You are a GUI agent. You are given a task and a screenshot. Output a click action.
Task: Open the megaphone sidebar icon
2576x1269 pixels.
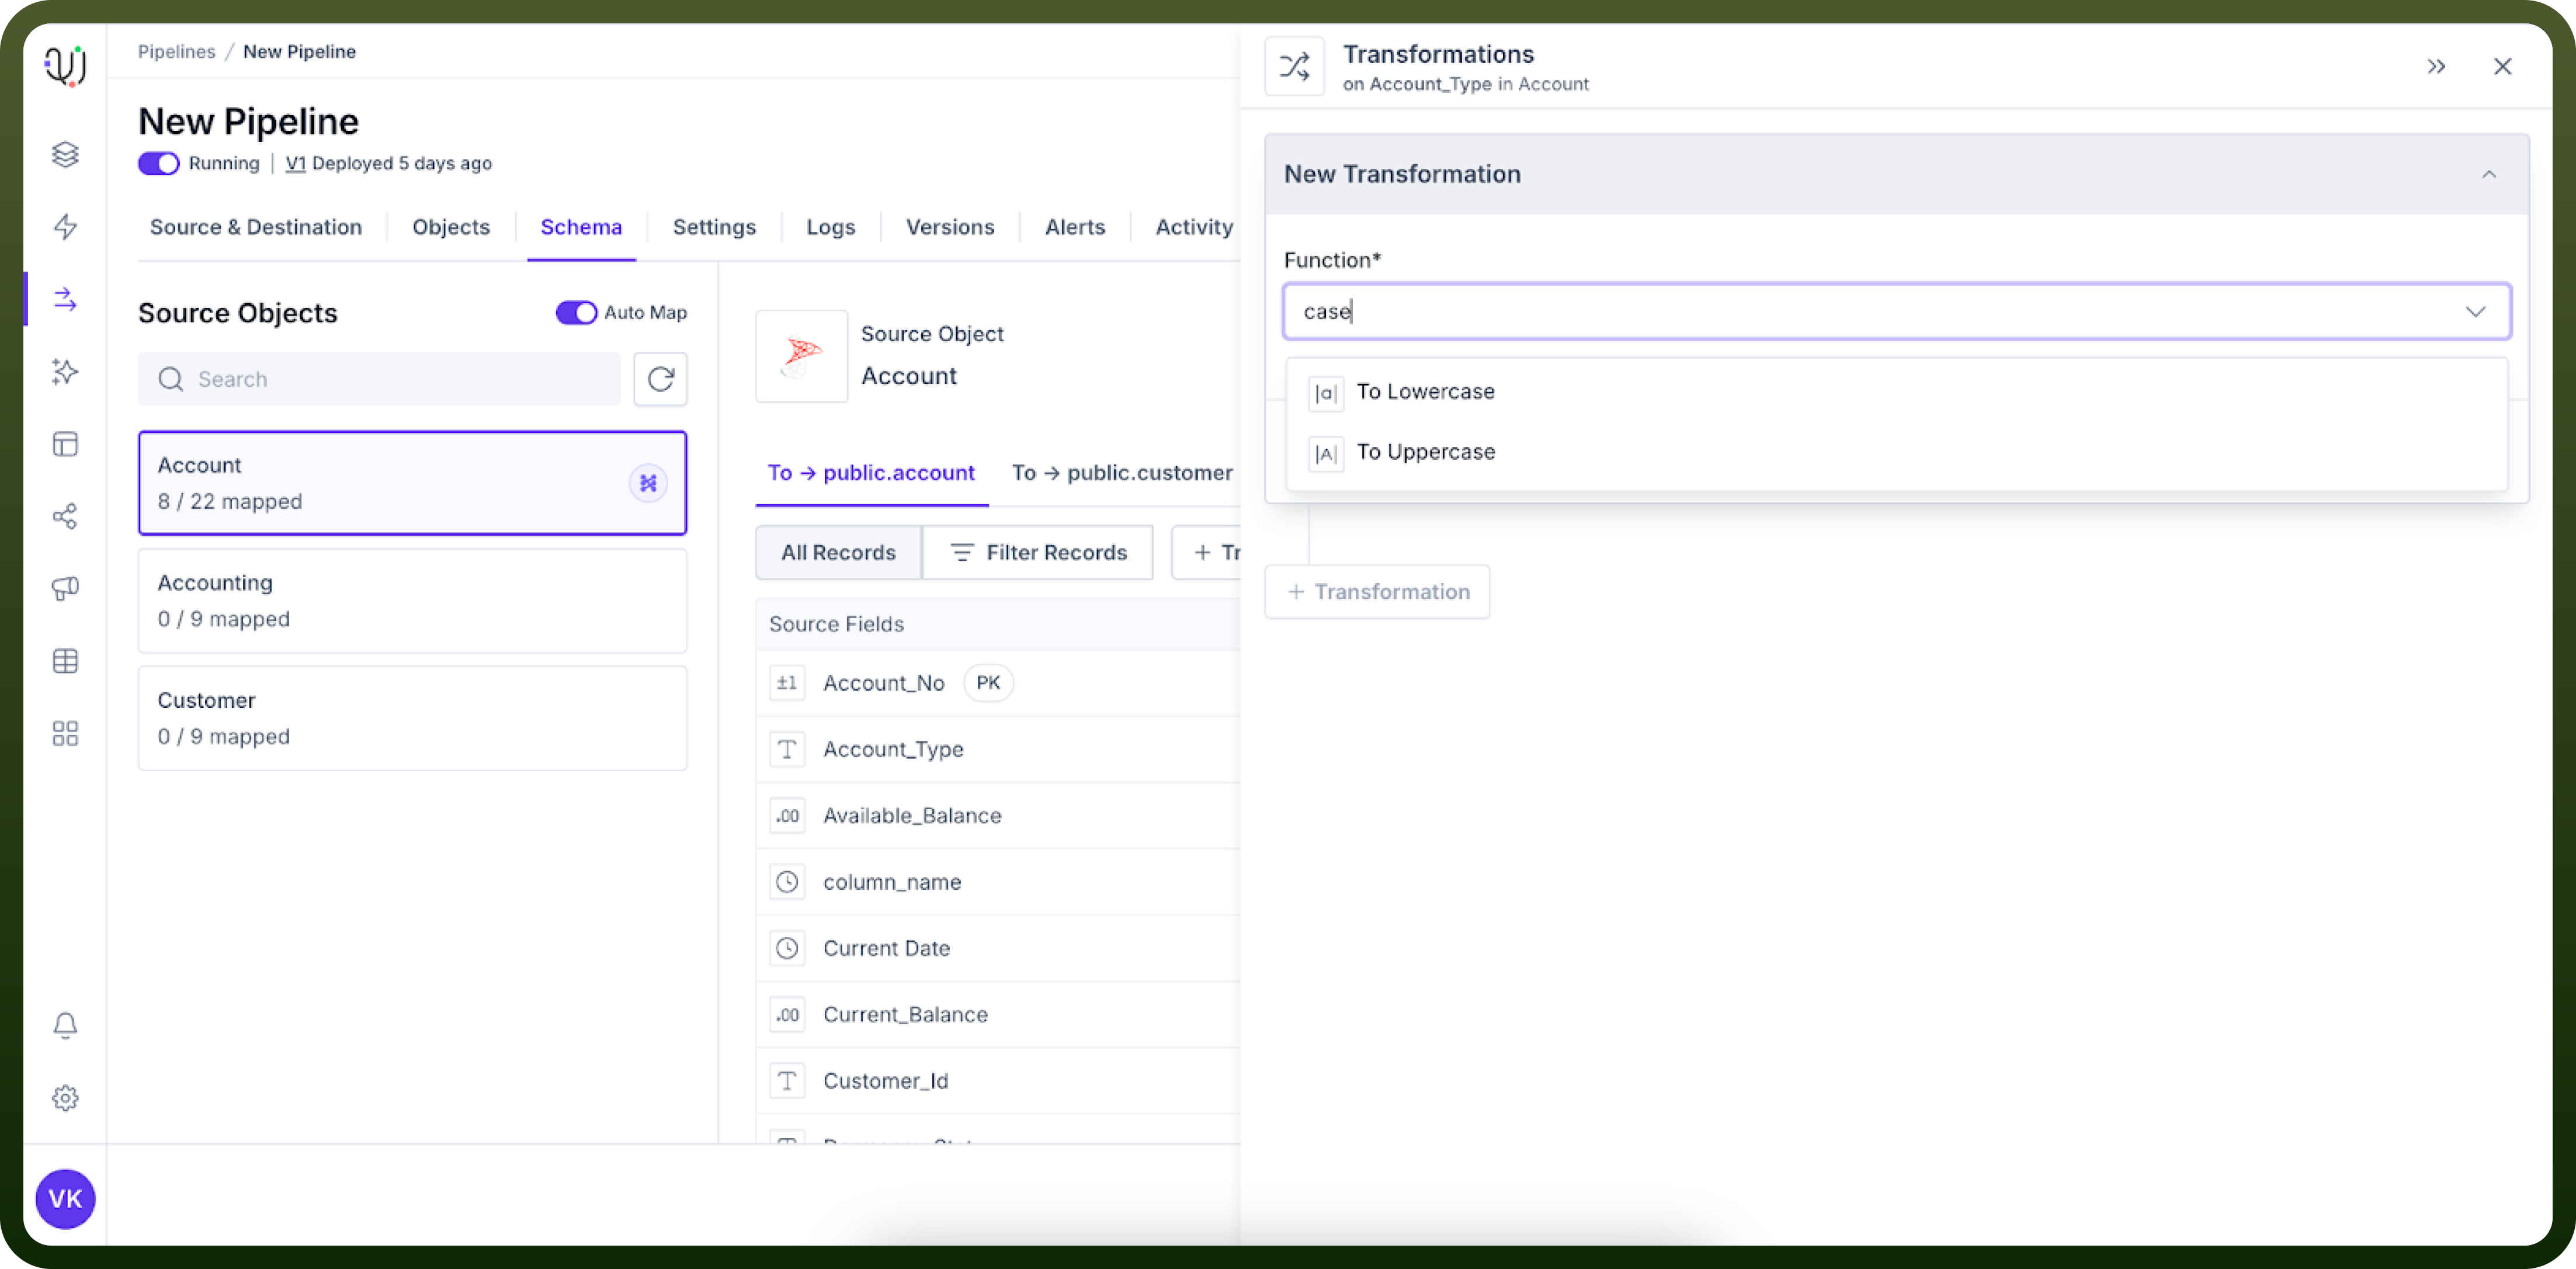[65, 588]
